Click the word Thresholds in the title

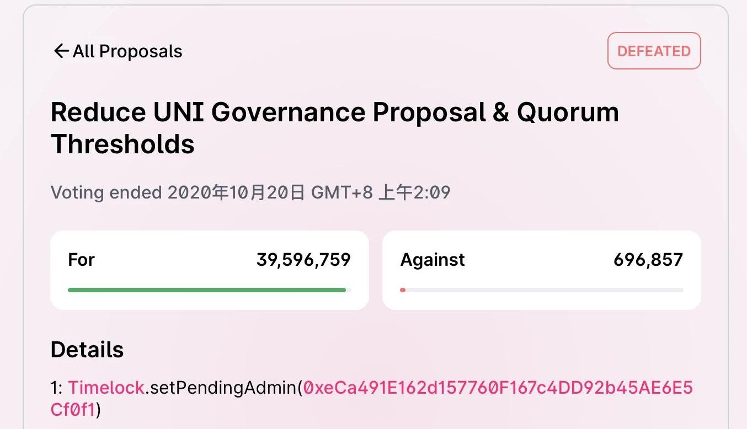pyautogui.click(x=122, y=144)
